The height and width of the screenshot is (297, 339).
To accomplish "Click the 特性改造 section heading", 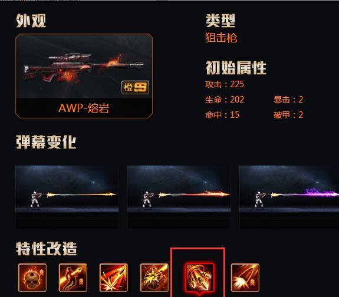I will tap(47, 249).
